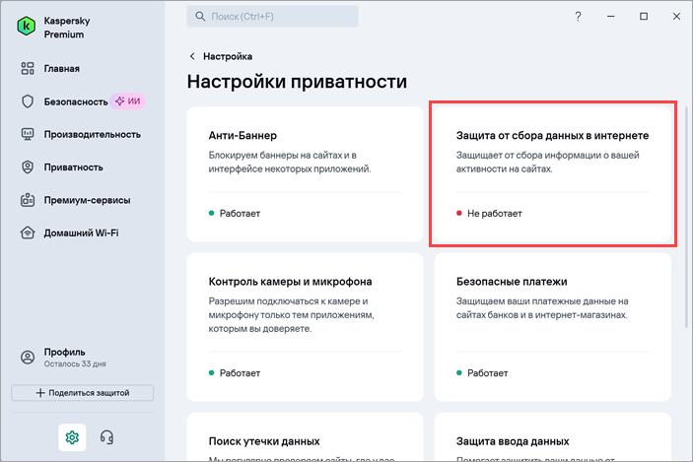Click the search magnifier icon

coord(200,17)
